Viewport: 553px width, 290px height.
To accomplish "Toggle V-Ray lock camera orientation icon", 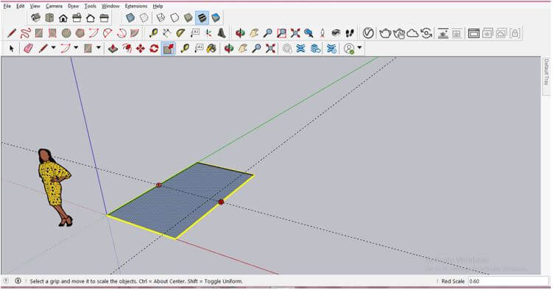I will pos(515,33).
